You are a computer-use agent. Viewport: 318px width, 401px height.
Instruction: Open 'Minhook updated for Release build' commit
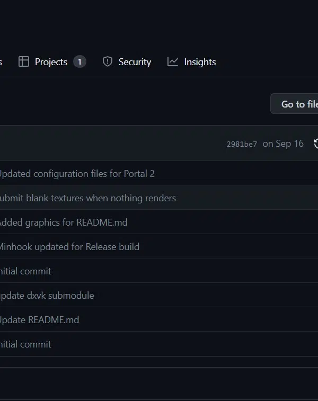69,247
